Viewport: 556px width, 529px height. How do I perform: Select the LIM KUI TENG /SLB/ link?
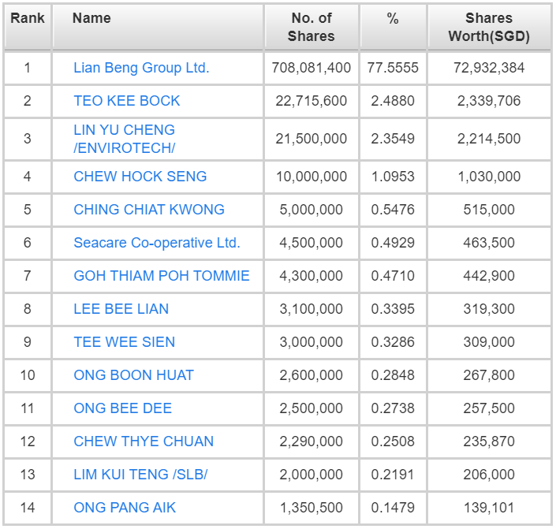[x=140, y=475]
